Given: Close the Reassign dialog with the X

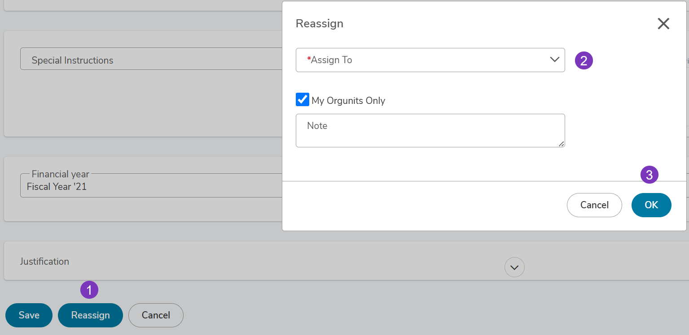Looking at the screenshot, I should (663, 24).
